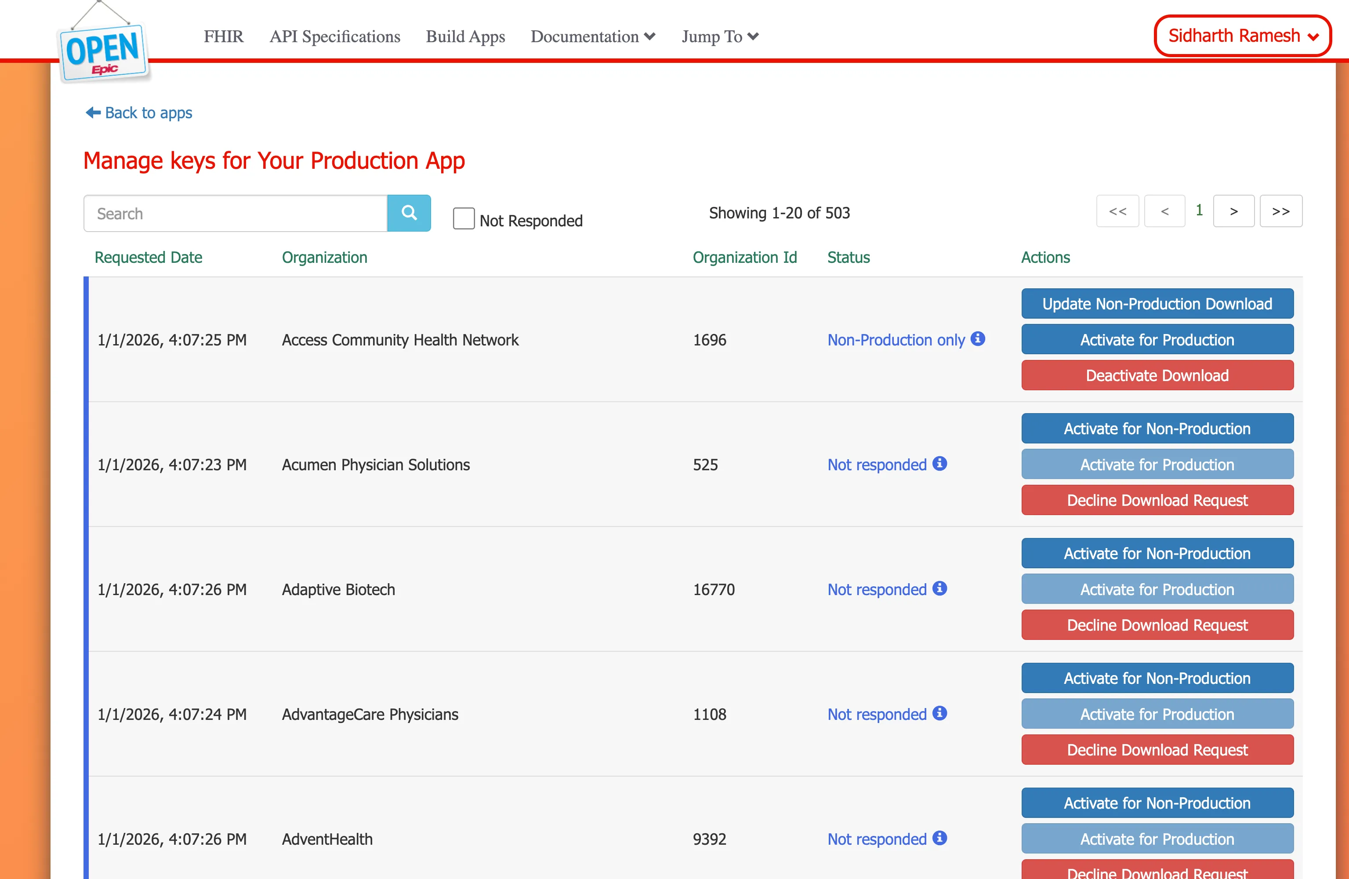
Task: Click Update Non-Production Download button
Action: 1157,303
